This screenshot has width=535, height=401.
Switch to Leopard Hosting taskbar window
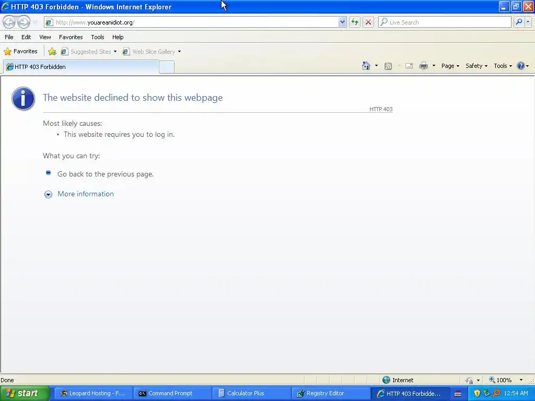93,393
